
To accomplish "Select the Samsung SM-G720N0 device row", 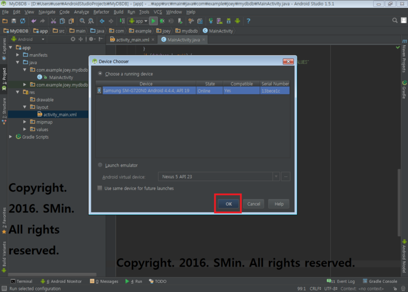I will pyautogui.click(x=193, y=91).
